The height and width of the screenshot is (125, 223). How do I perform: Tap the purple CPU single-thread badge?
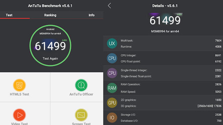[x=112, y=73]
